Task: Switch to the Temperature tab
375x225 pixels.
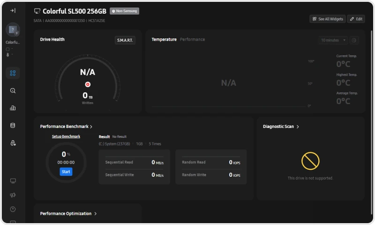Action: (164, 39)
